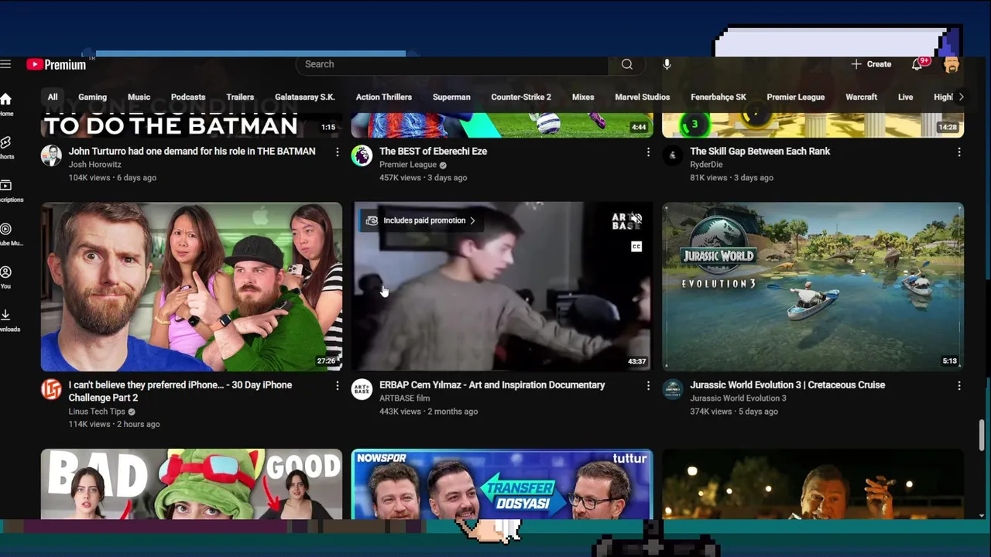The width and height of the screenshot is (991, 557).
Task: Select the Premier League filter chip
Action: 795,97
